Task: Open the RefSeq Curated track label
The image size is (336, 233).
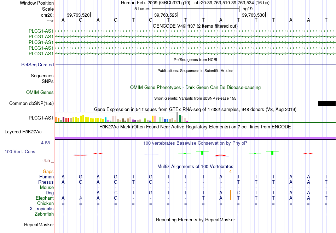Action: pos(37,65)
